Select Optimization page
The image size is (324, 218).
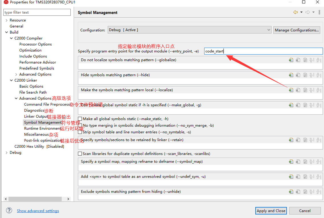[x=30, y=50]
